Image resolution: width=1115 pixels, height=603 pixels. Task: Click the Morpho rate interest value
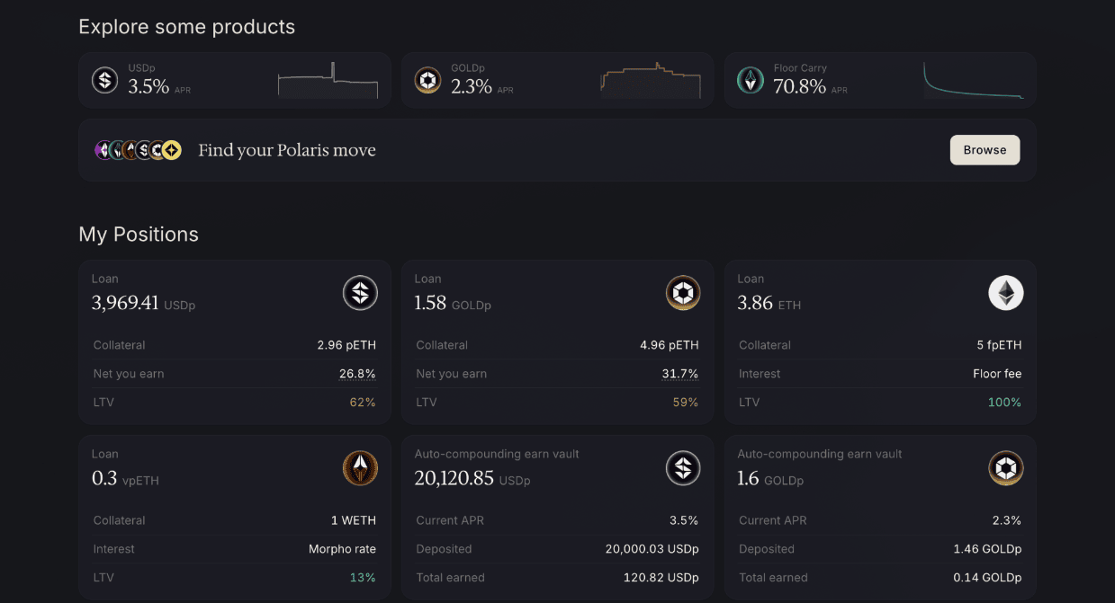(x=342, y=549)
